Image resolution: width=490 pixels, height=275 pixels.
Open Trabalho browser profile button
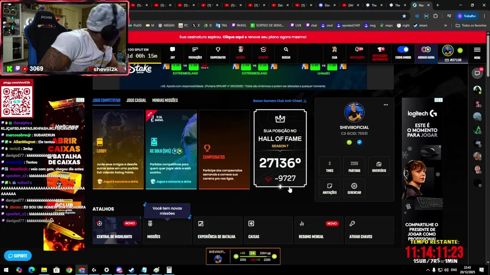click(x=466, y=16)
